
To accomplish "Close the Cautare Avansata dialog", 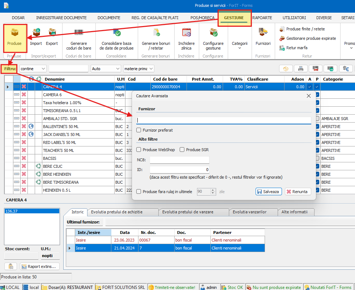I will tap(309, 96).
